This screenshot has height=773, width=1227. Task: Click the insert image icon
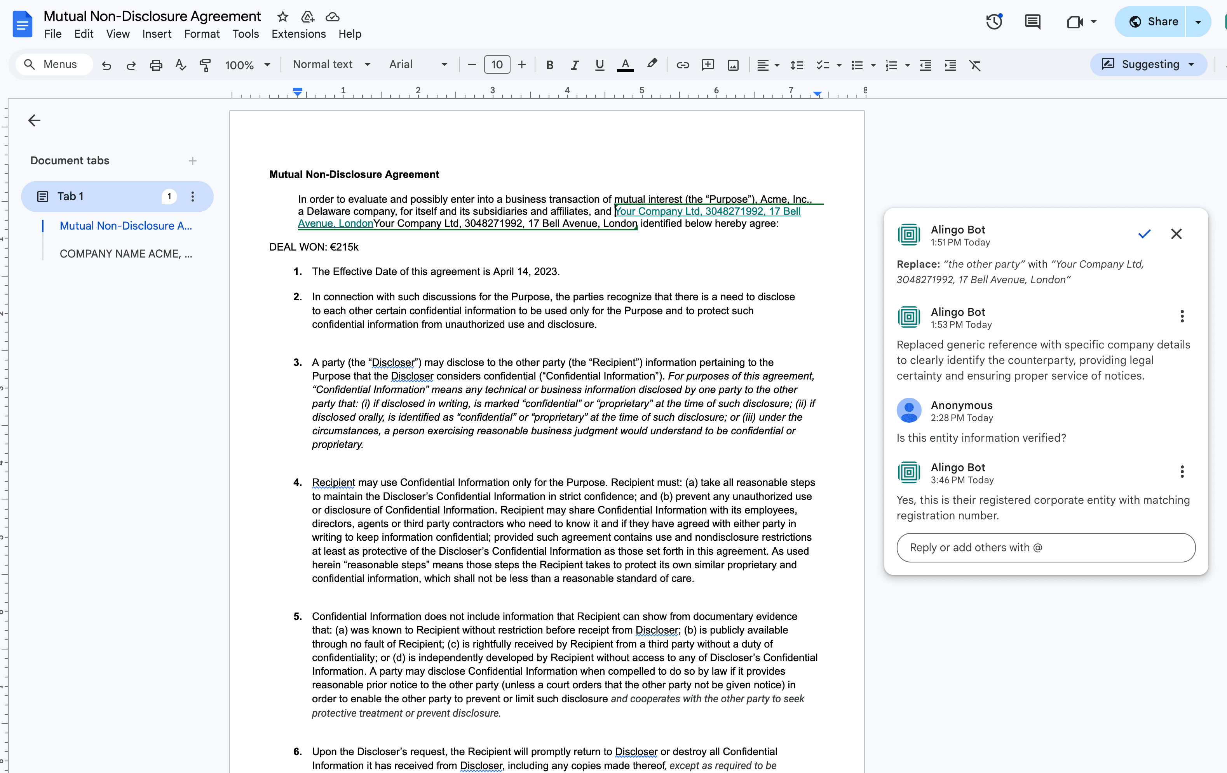tap(733, 65)
